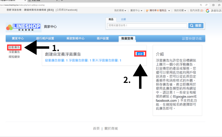The height and width of the screenshot is (137, 222).
Task: Click the favorites star icon in browser
Action: coord(219,5)
